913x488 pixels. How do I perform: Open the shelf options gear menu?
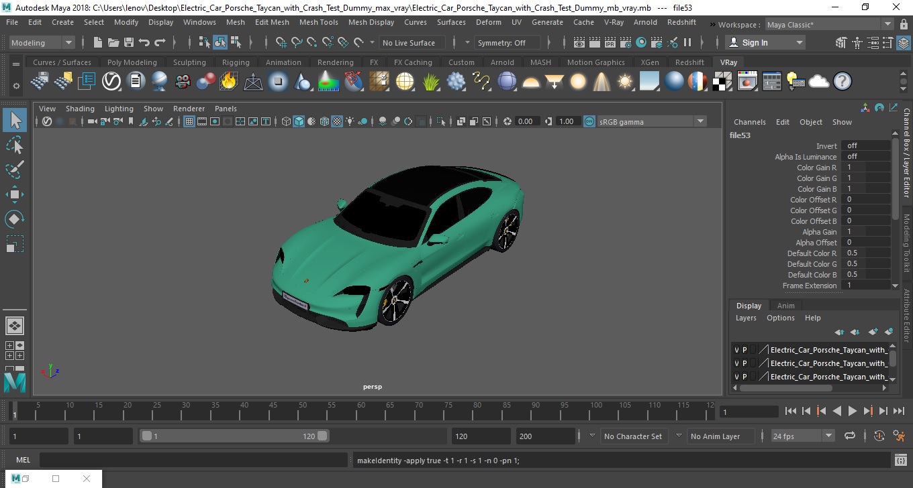(15, 86)
